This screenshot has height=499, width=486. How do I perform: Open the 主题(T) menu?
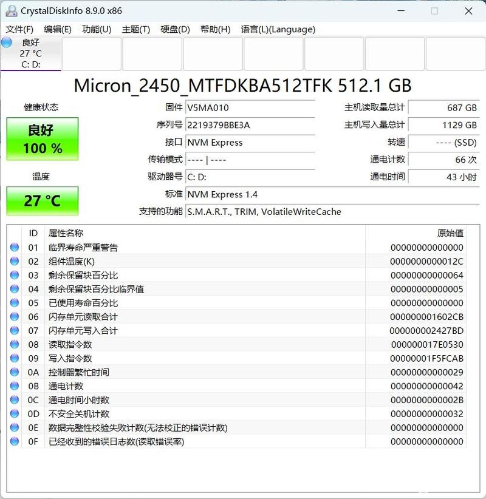click(x=136, y=29)
